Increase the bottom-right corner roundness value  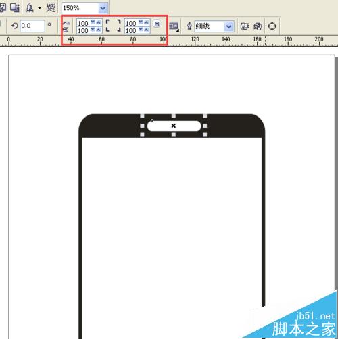coord(147,30)
